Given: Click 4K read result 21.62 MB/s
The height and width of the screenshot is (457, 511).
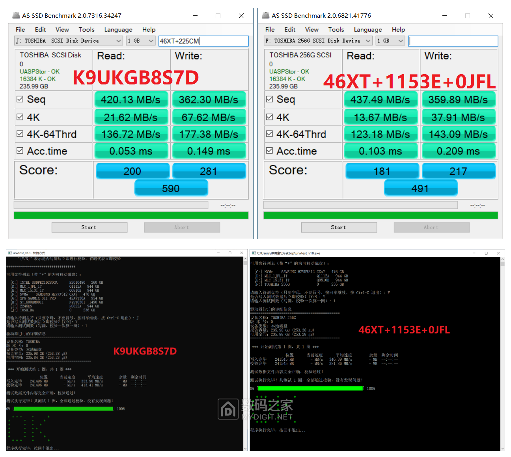Looking at the screenshot, I should tap(131, 117).
